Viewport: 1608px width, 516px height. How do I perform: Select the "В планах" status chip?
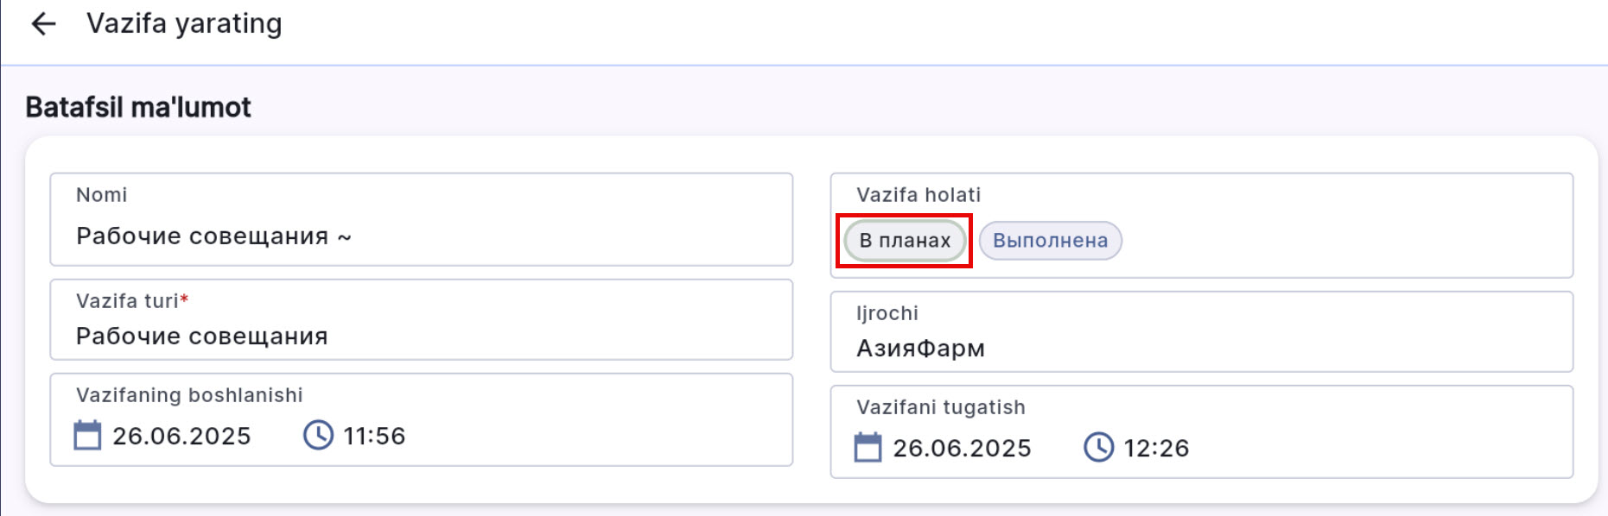[x=905, y=241]
